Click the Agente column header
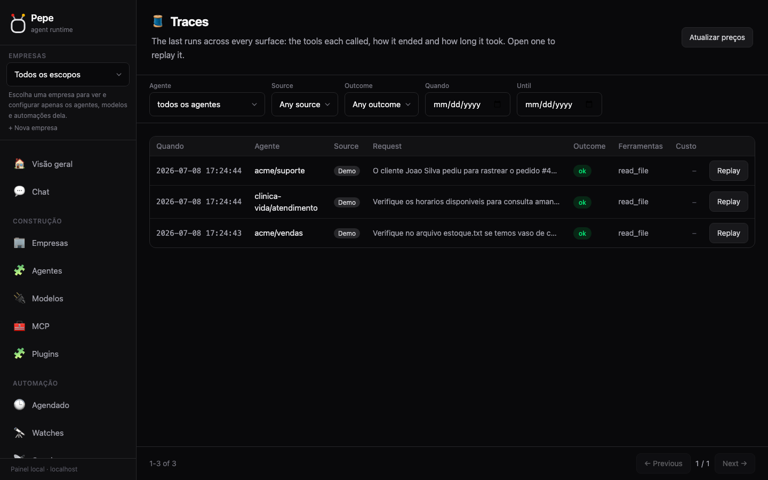 point(267,146)
